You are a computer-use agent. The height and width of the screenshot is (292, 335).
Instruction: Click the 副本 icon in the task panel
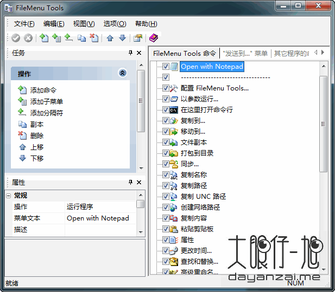pos(22,124)
